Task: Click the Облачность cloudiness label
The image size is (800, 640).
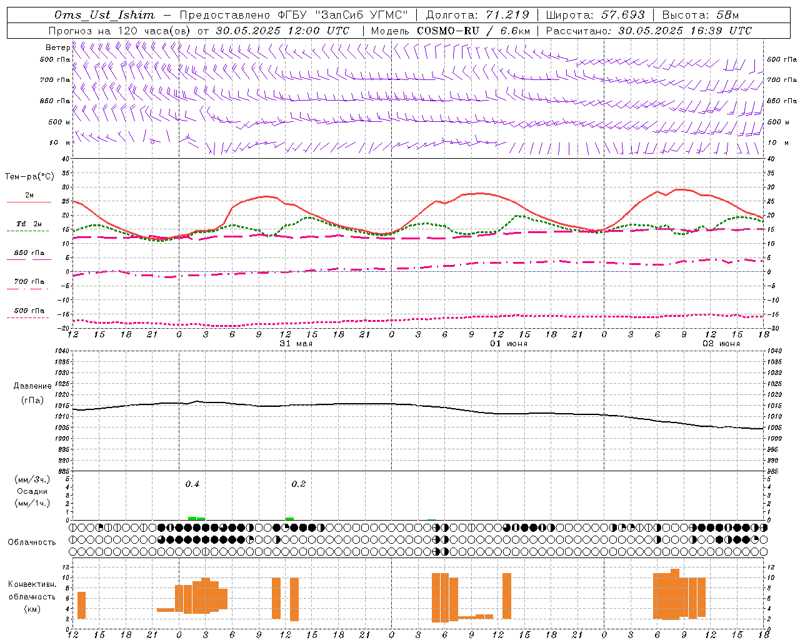Action: point(32,542)
